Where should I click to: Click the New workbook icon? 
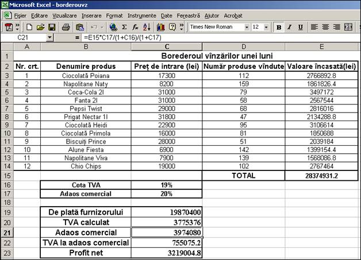point(29,27)
